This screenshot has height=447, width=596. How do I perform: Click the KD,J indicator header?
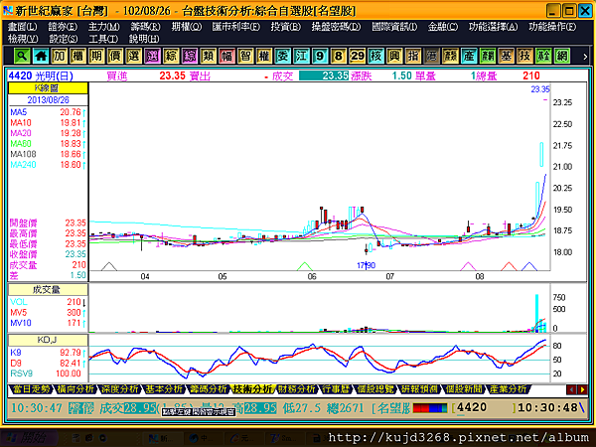(48, 340)
